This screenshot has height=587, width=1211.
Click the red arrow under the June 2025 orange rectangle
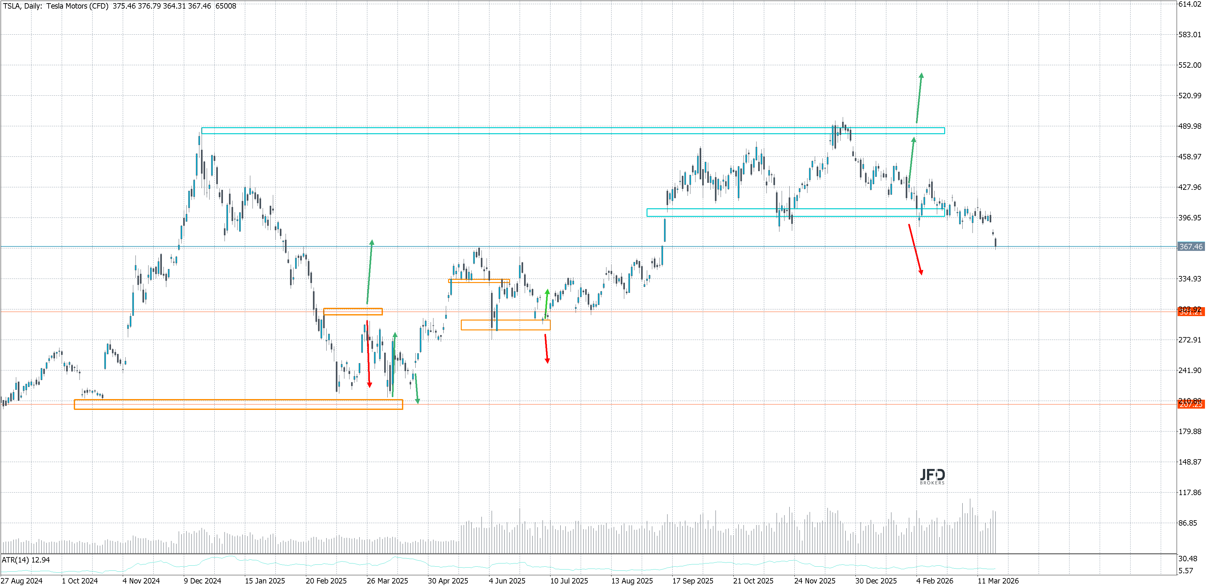[546, 348]
